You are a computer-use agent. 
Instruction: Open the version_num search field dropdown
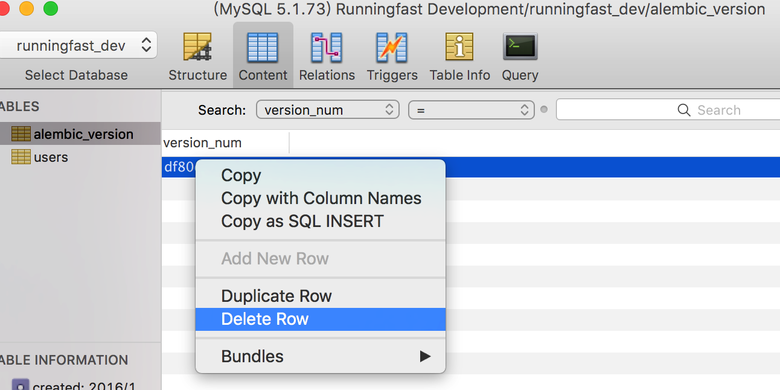point(328,110)
